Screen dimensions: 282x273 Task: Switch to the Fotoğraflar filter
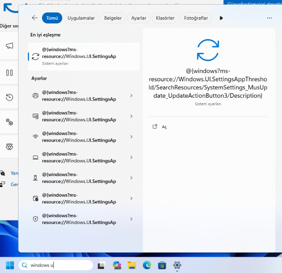pos(196,18)
